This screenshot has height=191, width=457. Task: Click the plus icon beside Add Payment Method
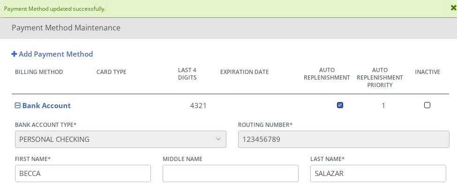(x=14, y=54)
